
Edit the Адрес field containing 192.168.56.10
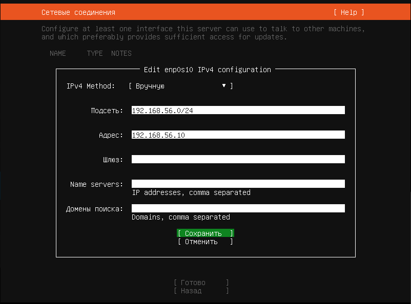(238, 135)
